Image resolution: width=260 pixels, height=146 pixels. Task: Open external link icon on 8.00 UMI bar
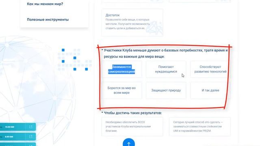pyautogui.click(x=31, y=137)
